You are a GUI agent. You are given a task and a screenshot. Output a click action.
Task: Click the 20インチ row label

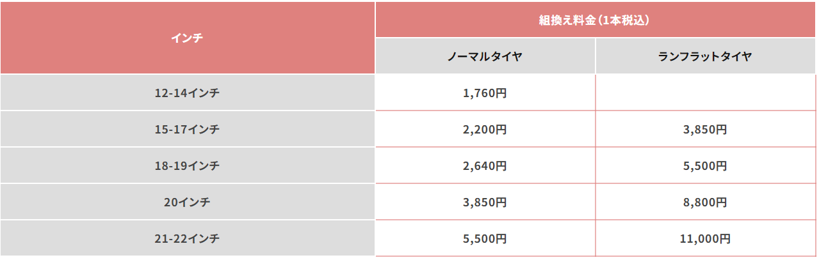tap(187, 203)
